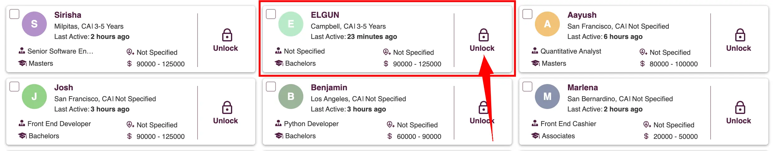Click Sirisha's purple S avatar
Image resolution: width=773 pixels, height=151 pixels.
coord(34,24)
